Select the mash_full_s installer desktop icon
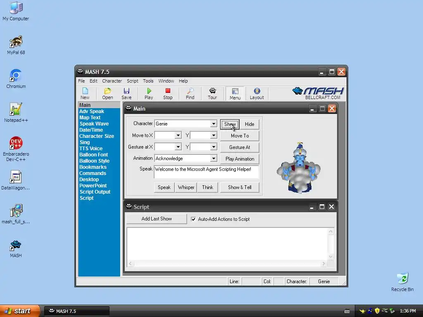 point(16,214)
